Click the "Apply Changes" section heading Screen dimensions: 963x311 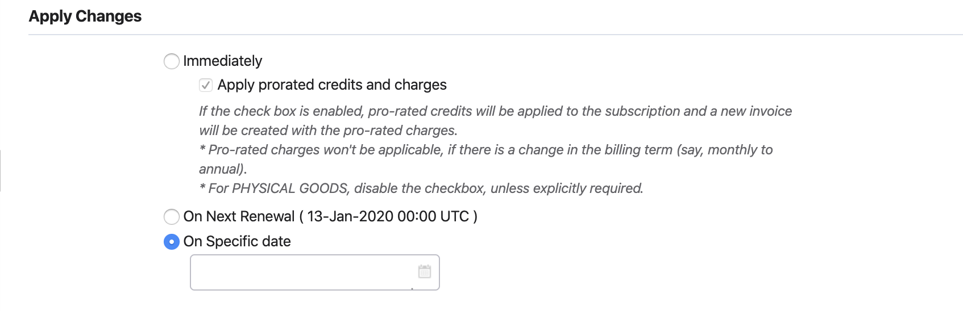(85, 16)
